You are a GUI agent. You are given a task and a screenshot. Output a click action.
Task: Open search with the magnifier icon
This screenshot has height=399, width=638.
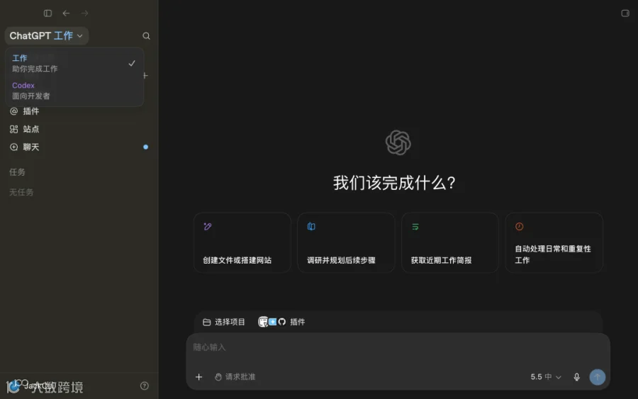(x=146, y=36)
